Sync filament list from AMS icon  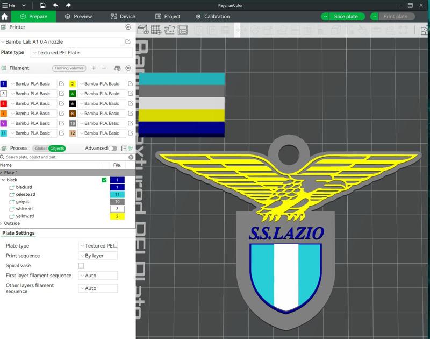[118, 68]
